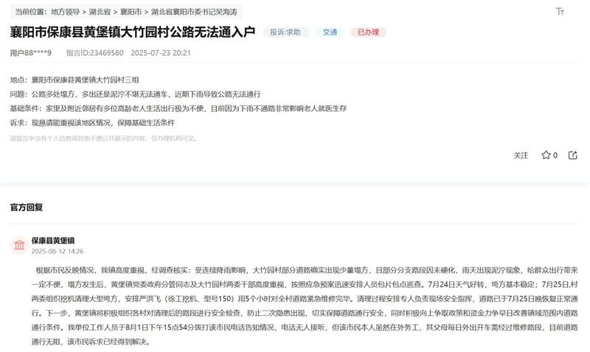Open 湖北省襄阳市委书记吴海涛 breadcrumb link
Image resolution: width=590 pixels, height=352 pixels.
(194, 12)
